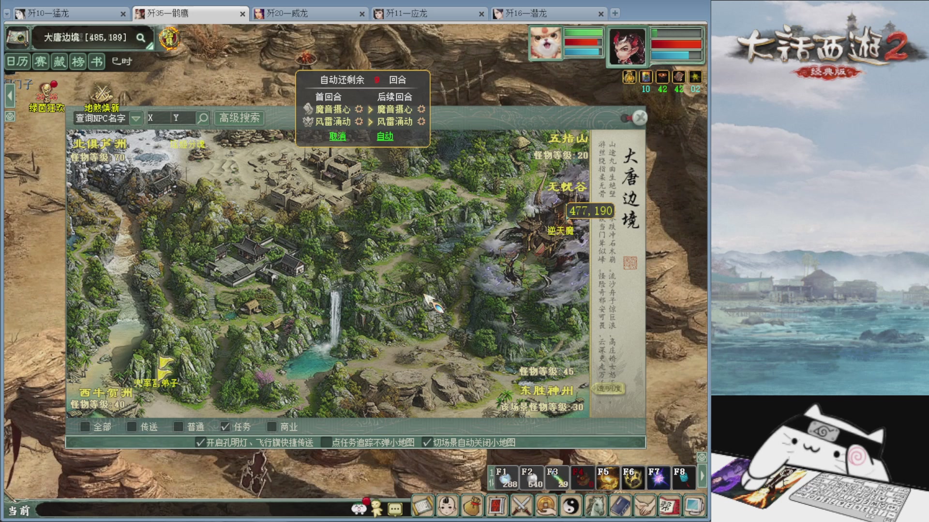Open the blue book icon
The width and height of the screenshot is (929, 522).
(620, 506)
